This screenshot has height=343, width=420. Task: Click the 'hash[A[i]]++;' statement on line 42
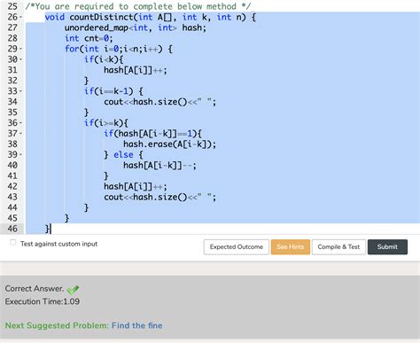136,186
